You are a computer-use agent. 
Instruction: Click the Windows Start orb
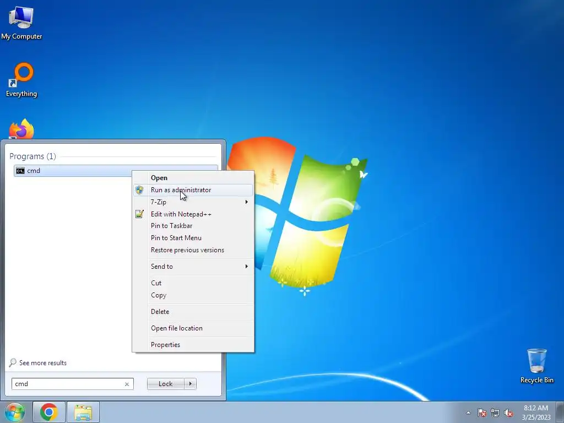click(15, 412)
